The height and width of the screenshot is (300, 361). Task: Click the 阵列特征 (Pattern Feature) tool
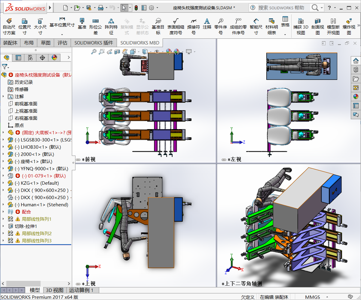click(111, 26)
